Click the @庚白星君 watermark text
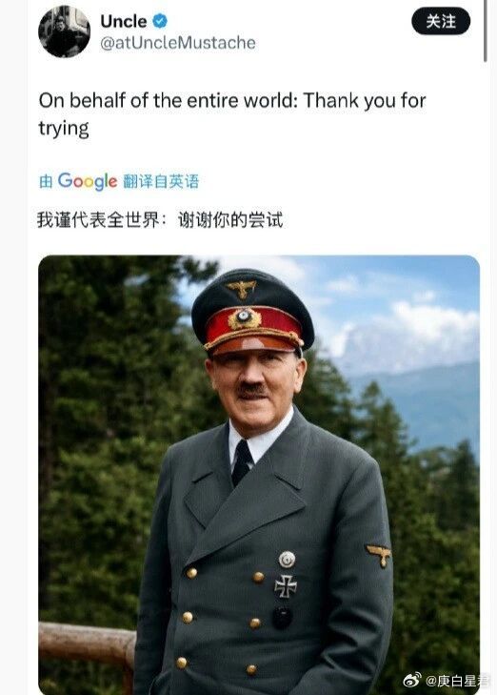Image resolution: width=497 pixels, height=695 pixels. [x=456, y=680]
